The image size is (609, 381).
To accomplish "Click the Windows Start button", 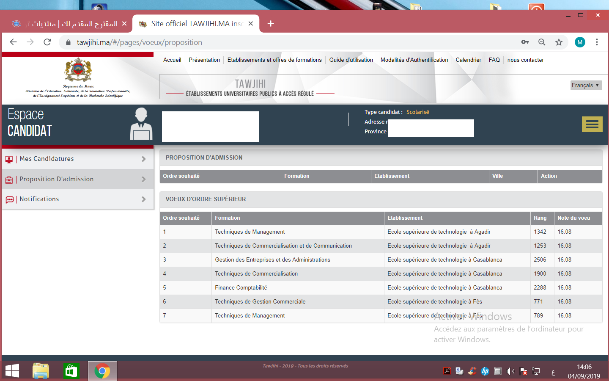I will click(x=12, y=371).
